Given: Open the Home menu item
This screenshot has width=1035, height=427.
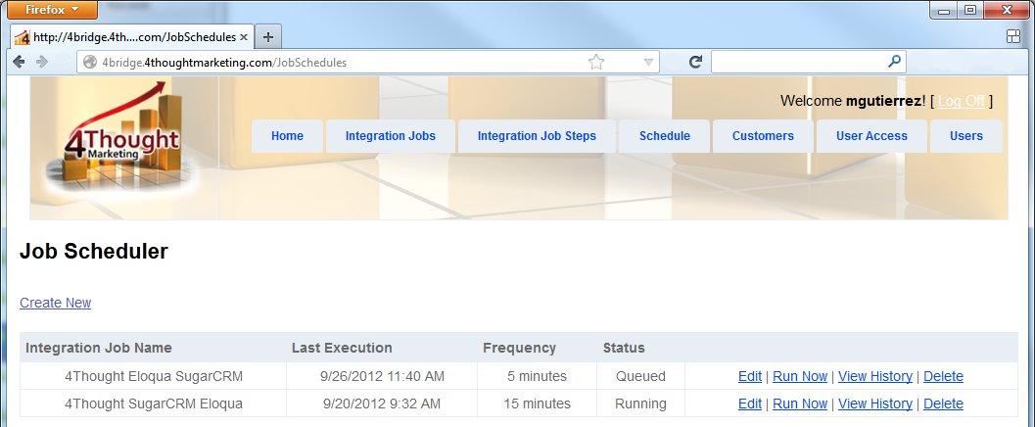Looking at the screenshot, I should point(287,136).
